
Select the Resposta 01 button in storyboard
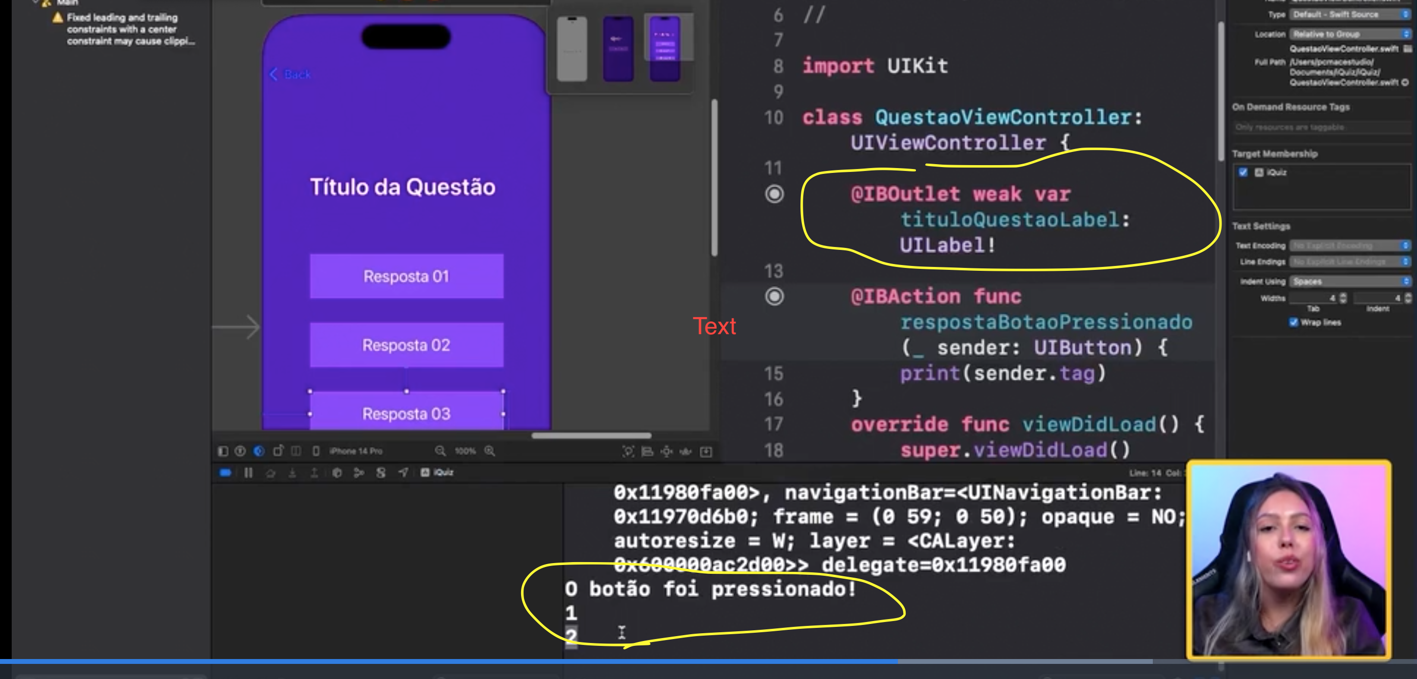(407, 276)
